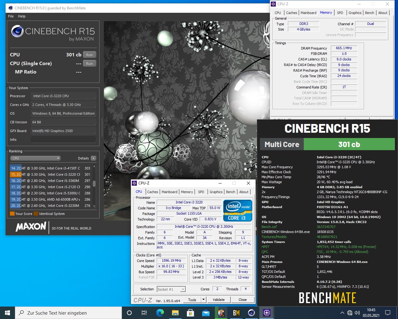This screenshot has width=398, height=319.
Task: Click the magnifier icon in the search box
Action: pyautogui.click(x=21, y=313)
